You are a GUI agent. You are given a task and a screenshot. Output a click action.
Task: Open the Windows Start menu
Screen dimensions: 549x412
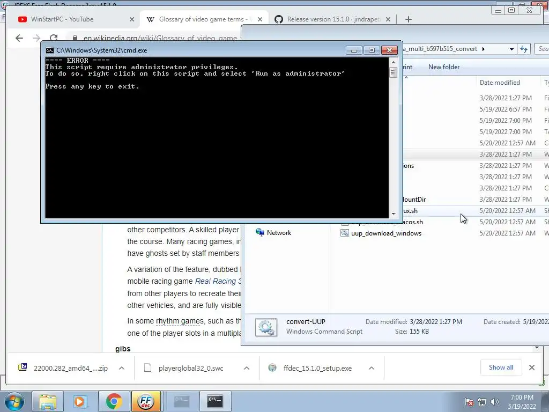click(x=14, y=401)
